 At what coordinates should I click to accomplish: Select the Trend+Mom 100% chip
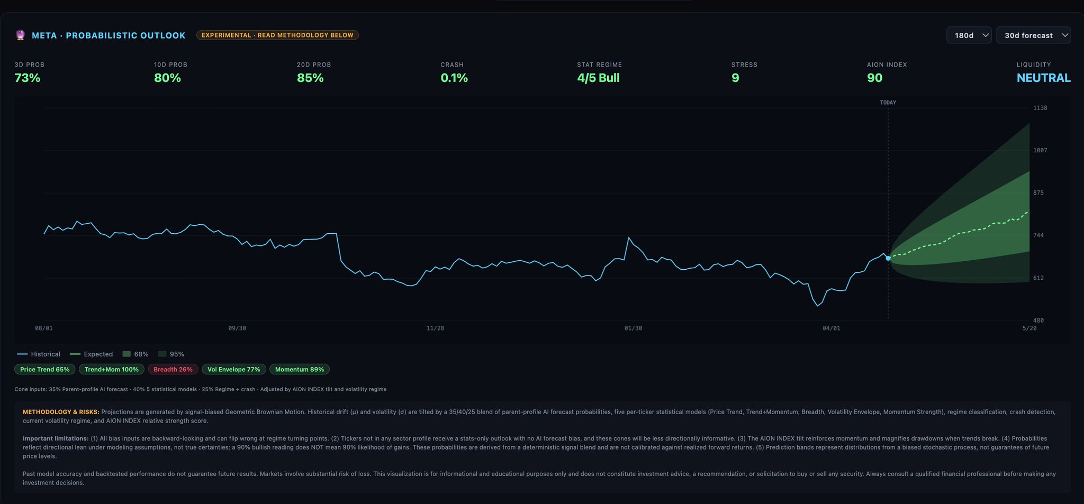111,370
